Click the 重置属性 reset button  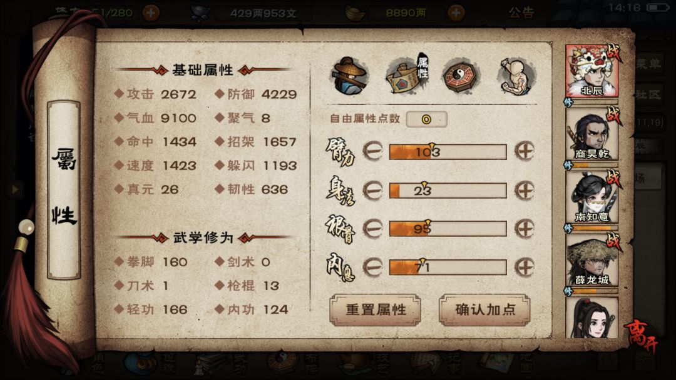click(x=376, y=310)
